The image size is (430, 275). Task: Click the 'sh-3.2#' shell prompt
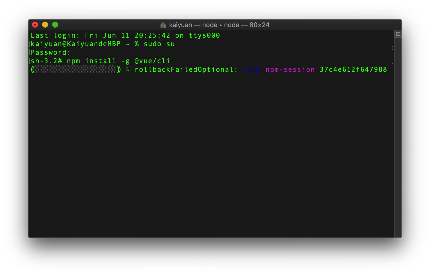click(x=46, y=61)
